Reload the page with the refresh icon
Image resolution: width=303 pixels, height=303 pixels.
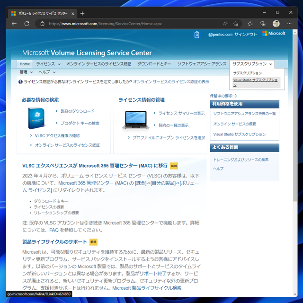[x=27, y=24]
